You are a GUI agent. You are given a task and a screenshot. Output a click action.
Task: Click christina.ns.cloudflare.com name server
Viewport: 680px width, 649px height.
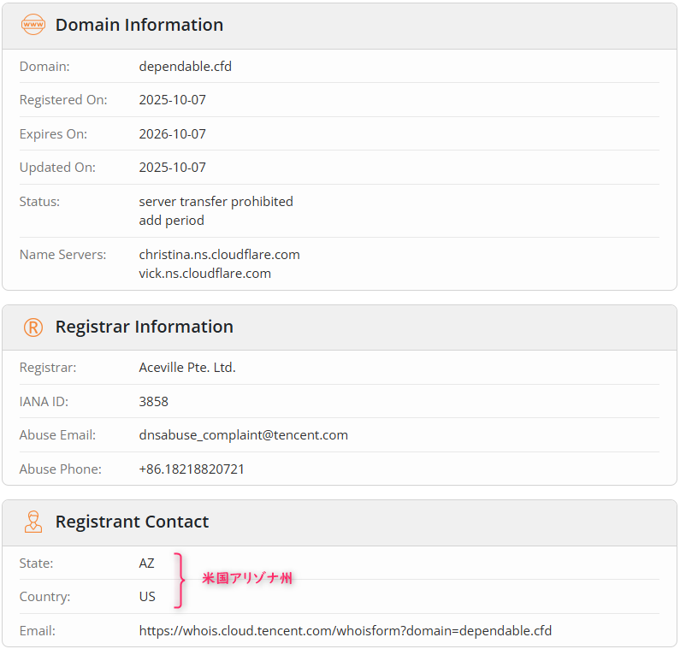click(x=219, y=255)
